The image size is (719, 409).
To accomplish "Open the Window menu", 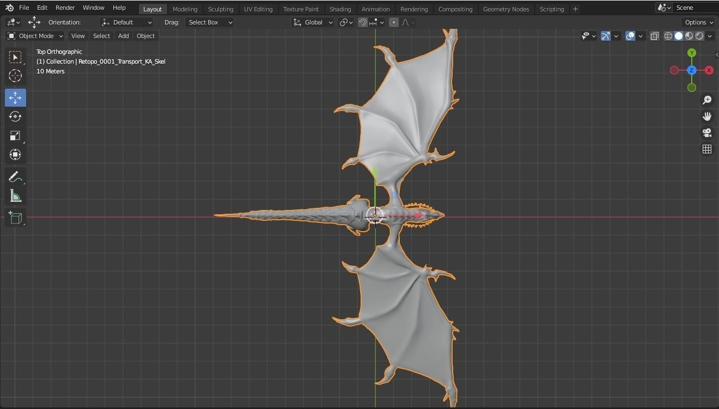I will pyautogui.click(x=93, y=8).
